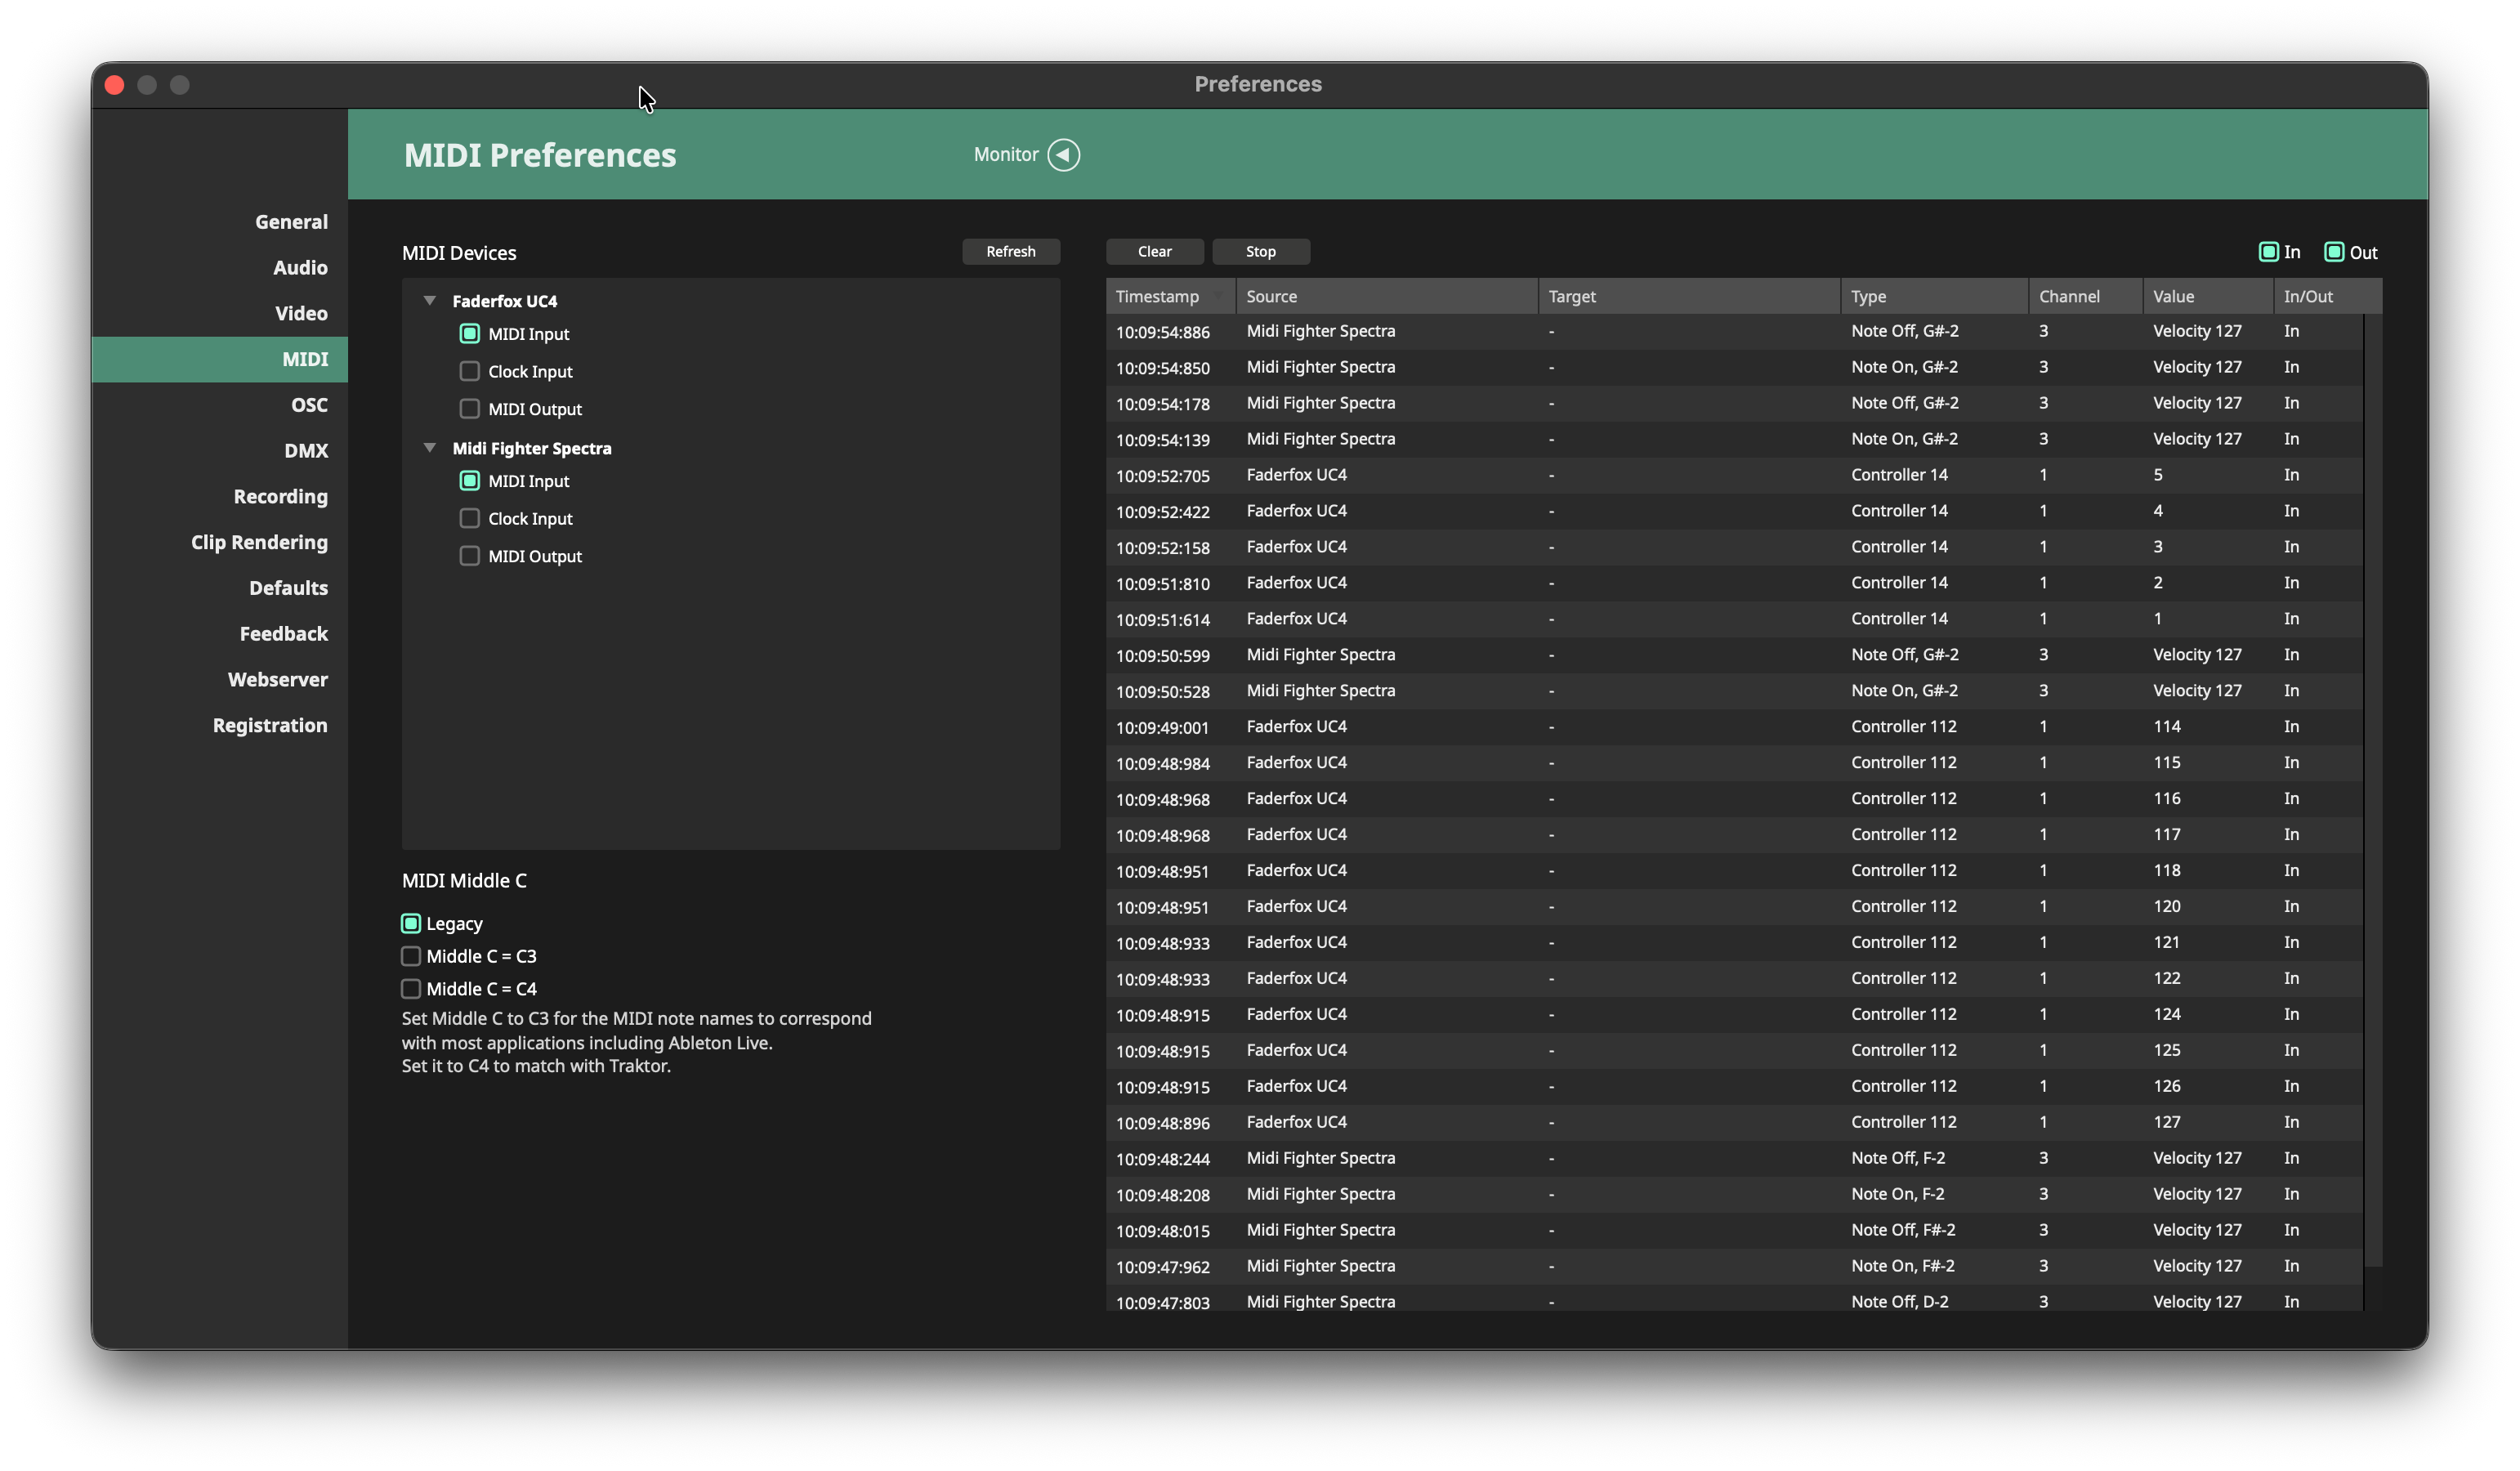The image size is (2520, 1471).
Task: Close the Preferences window
Action: point(114,85)
